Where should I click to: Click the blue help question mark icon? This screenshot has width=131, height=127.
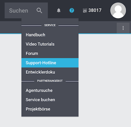click(x=72, y=11)
